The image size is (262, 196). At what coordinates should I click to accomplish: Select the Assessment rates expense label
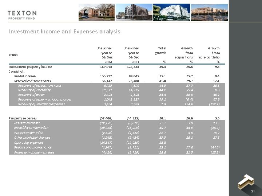(x=27, y=123)
